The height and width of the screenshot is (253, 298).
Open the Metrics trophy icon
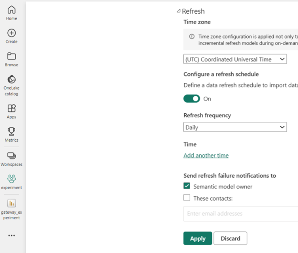click(x=11, y=134)
